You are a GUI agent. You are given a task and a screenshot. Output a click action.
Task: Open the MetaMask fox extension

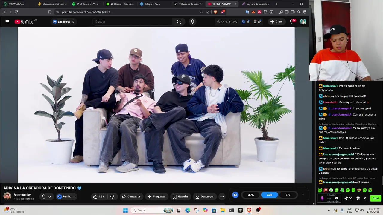[253, 12]
